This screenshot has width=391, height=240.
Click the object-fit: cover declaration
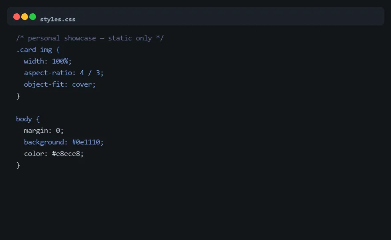[x=60, y=84]
